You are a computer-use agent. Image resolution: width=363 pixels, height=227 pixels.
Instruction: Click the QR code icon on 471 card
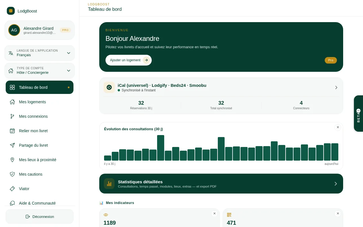point(229,215)
